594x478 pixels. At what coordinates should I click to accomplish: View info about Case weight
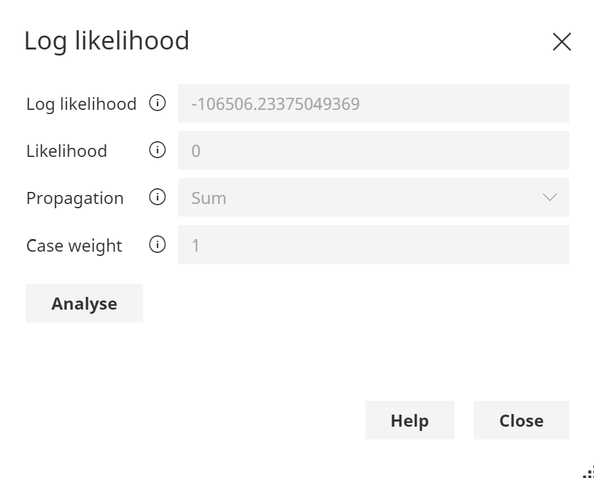pyautogui.click(x=157, y=244)
